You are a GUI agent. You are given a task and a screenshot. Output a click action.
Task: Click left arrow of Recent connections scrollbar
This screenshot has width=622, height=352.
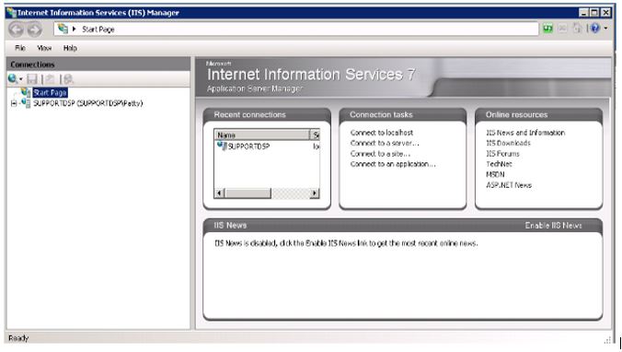click(219, 194)
